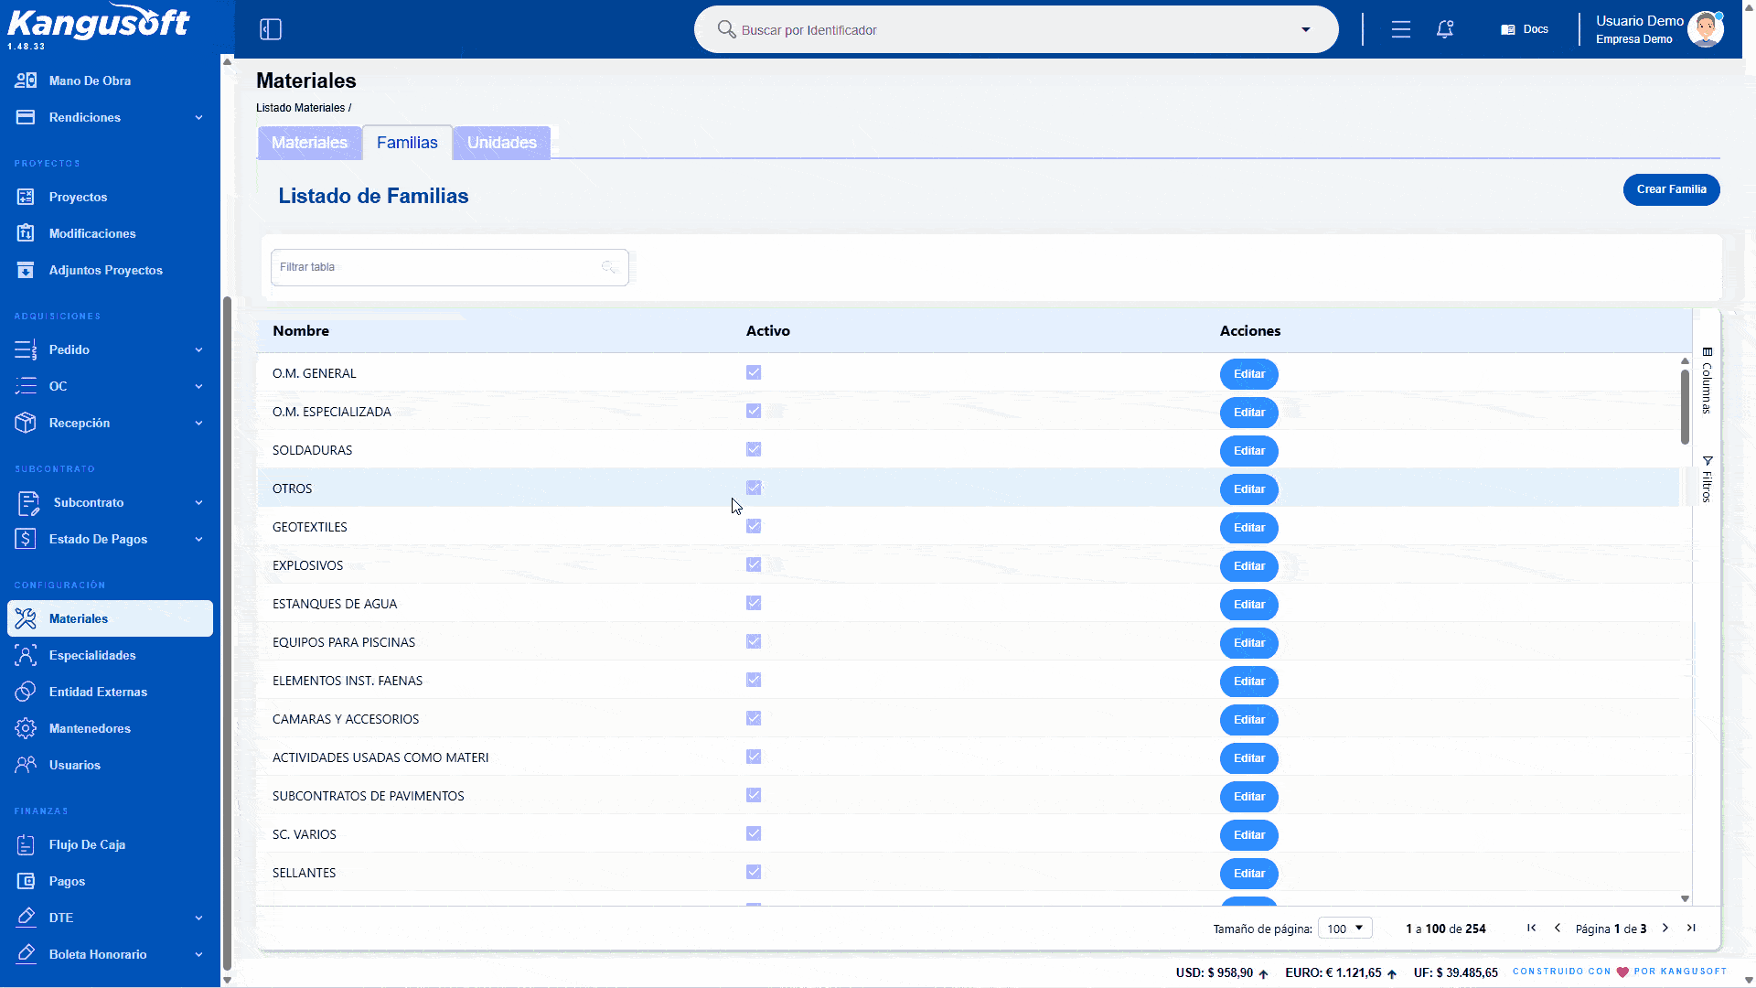Click Editar for SUBCONTRATOS DE PAVIMENTOS
The image size is (1756, 988).
(1248, 797)
